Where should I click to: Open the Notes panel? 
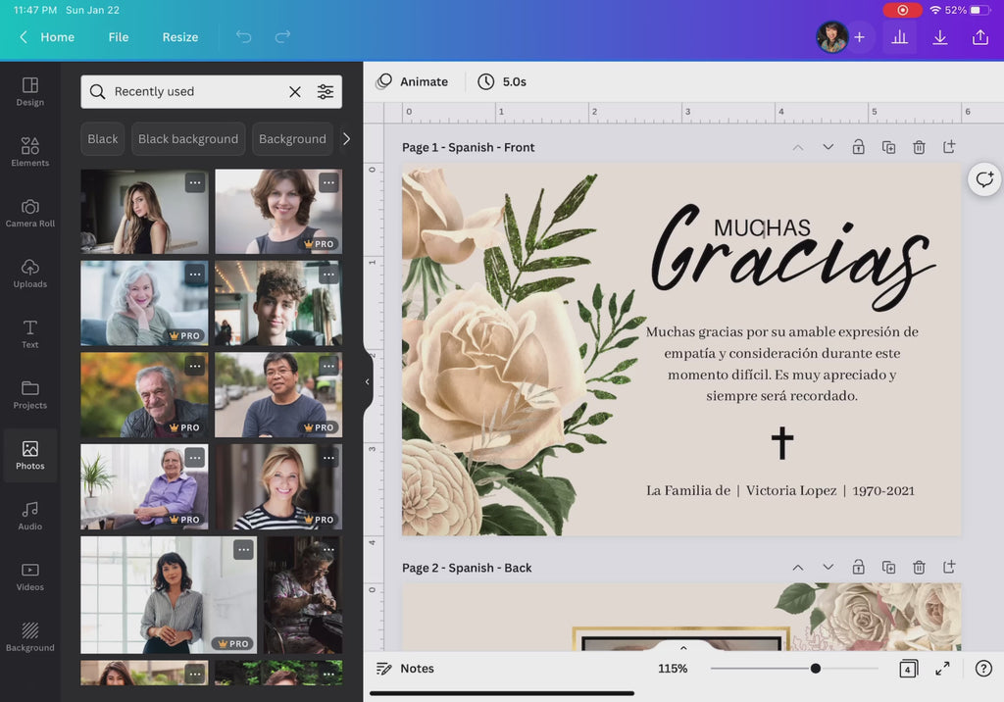coord(405,668)
